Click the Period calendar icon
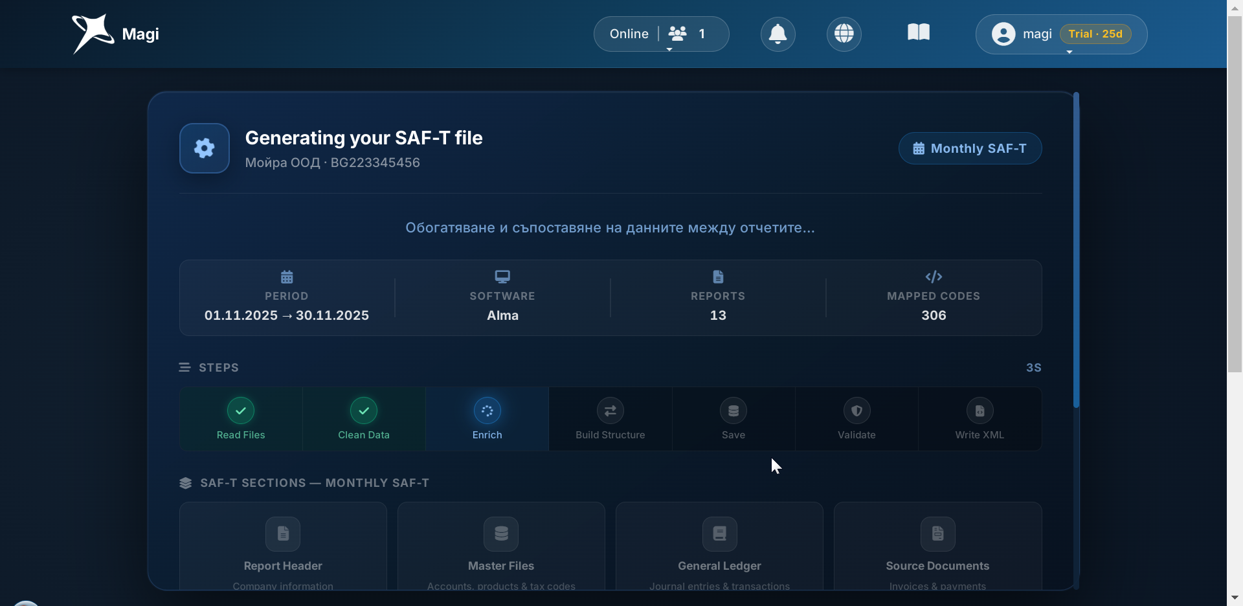The image size is (1243, 606). point(287,277)
